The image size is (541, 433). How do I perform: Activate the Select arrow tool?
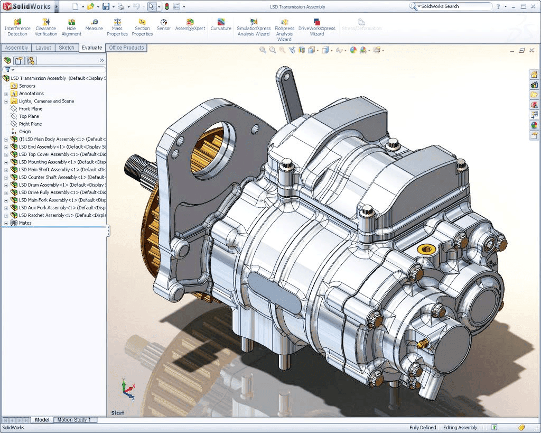pyautogui.click(x=152, y=6)
